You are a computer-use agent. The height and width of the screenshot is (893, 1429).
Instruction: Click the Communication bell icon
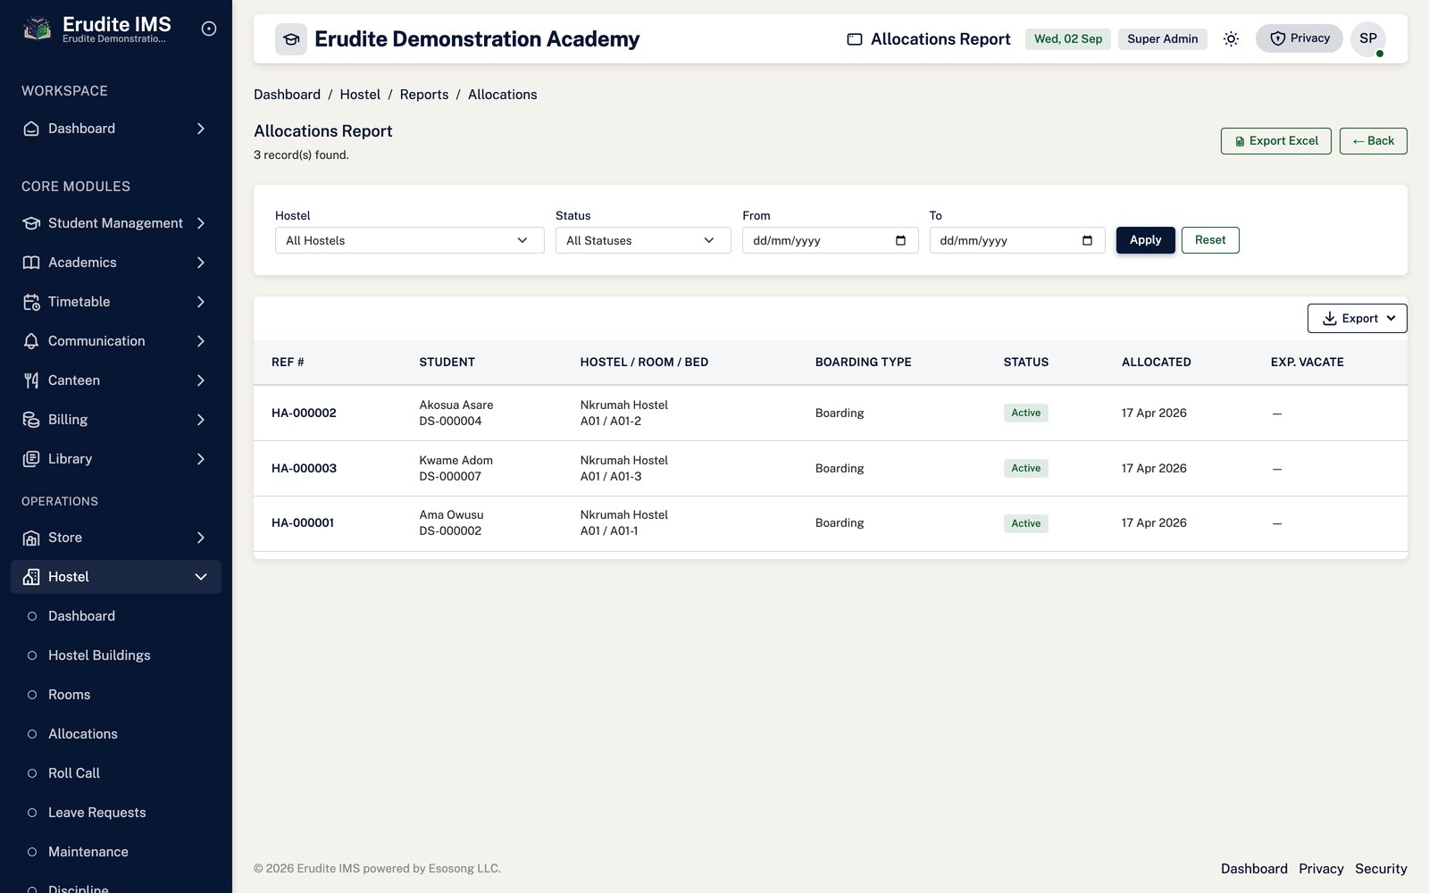[31, 341]
